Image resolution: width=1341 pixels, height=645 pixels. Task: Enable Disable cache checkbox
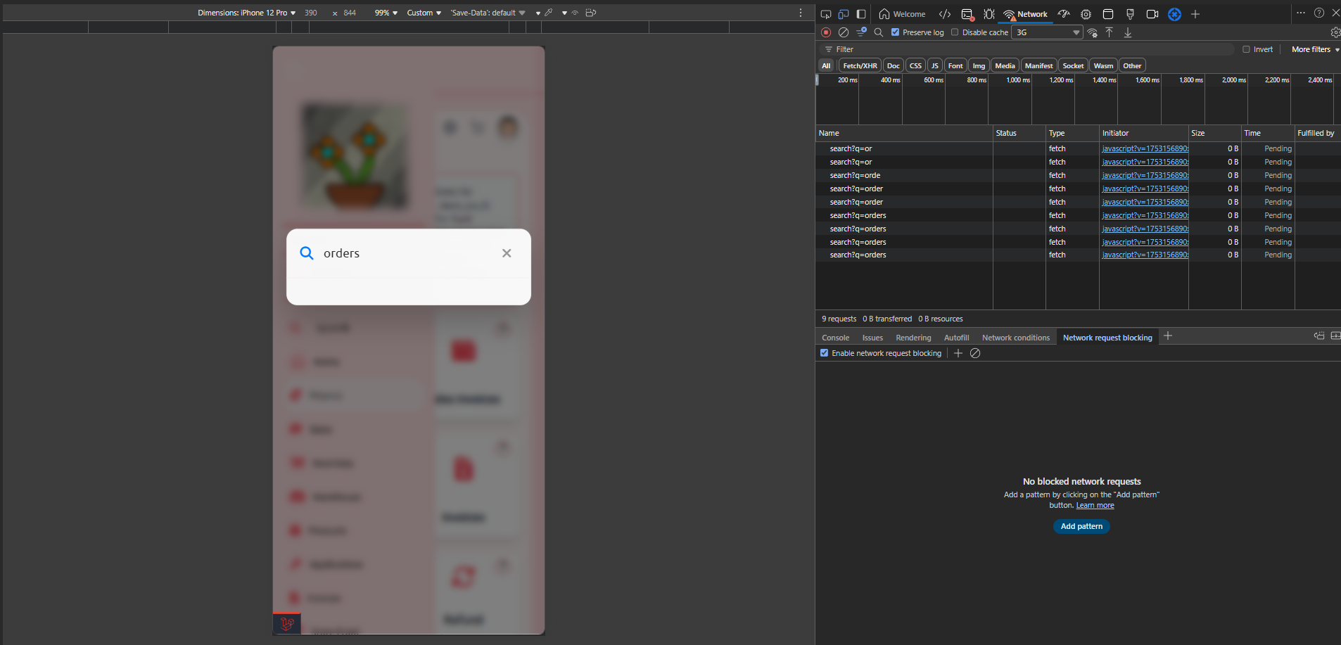click(x=955, y=32)
